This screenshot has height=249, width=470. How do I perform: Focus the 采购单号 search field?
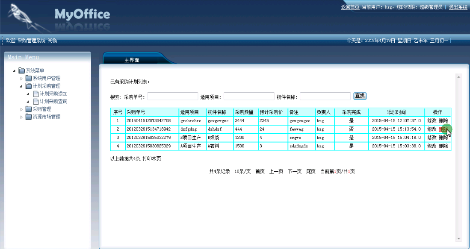coord(173,97)
